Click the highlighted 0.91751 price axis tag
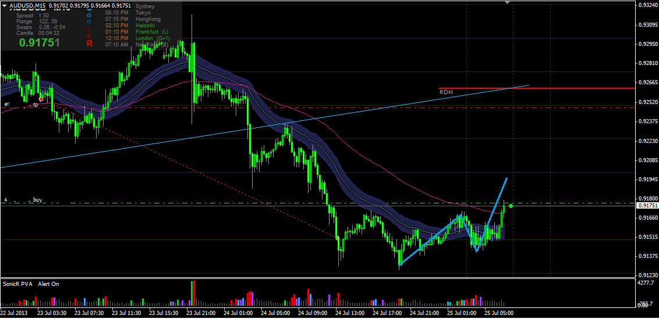The image size is (659, 319). [647, 206]
